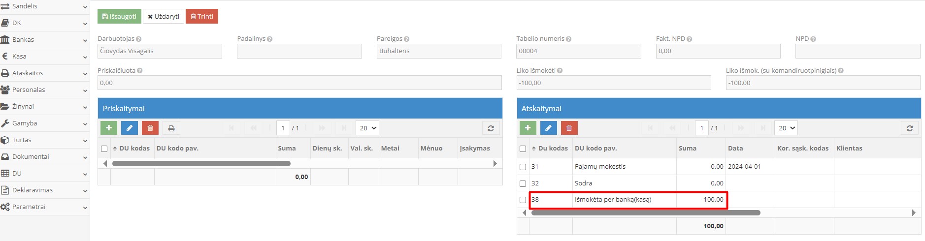Click help icon next to Darbuotojas

(138, 39)
